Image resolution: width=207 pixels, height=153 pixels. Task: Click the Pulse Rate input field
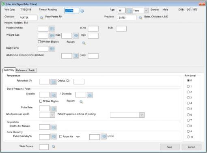44,108
